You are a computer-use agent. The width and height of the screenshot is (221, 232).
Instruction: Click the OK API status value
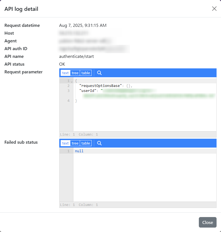click(62, 64)
